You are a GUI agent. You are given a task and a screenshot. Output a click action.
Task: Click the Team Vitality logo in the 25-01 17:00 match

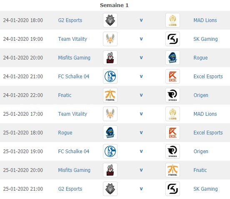pyautogui.click(x=110, y=114)
